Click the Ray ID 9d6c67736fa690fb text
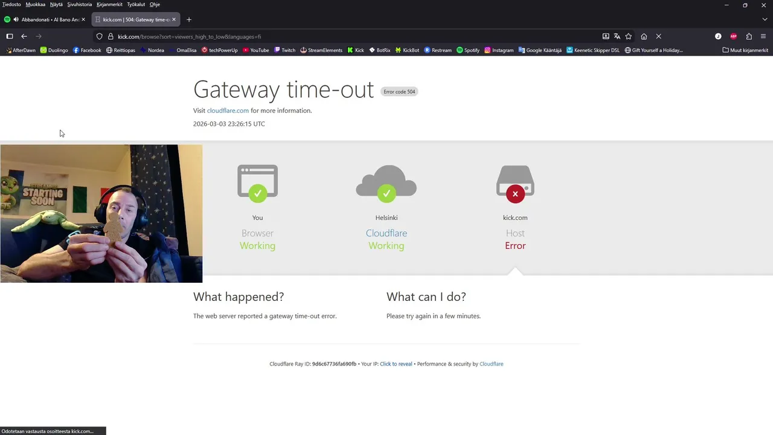The image size is (773, 435). pos(334,364)
